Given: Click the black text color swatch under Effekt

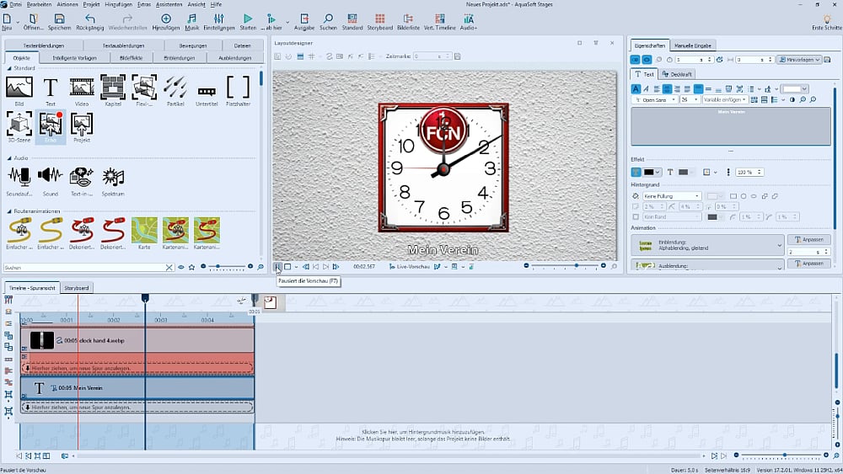Looking at the screenshot, I should [x=651, y=172].
